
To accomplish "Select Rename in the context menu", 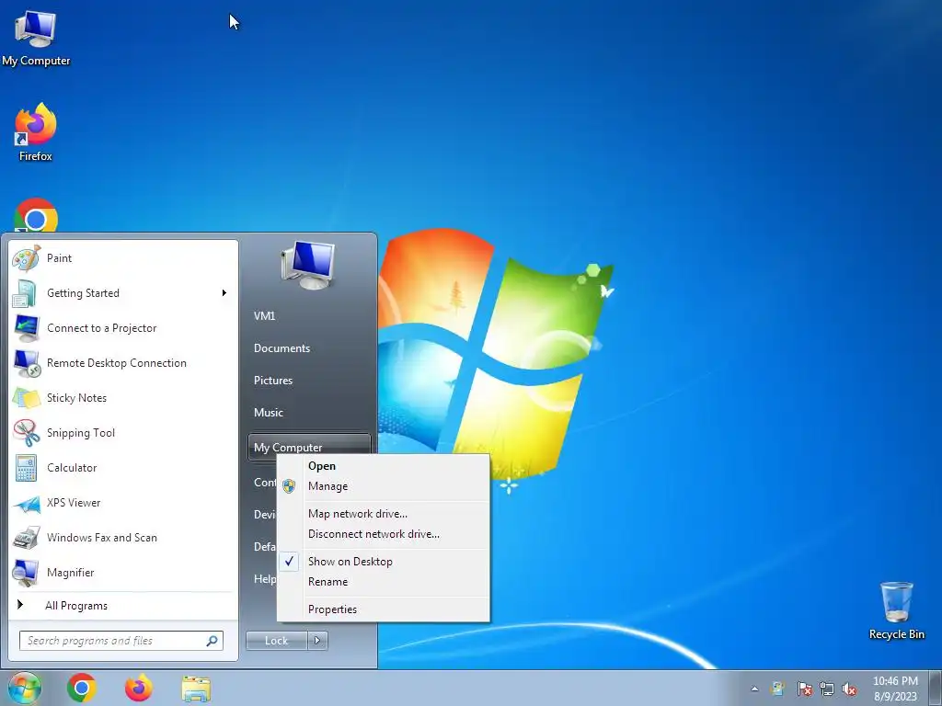I will point(384,582).
